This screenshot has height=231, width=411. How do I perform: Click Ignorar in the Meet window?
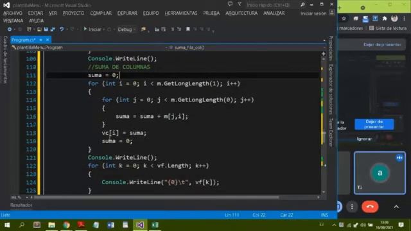pyautogui.click(x=364, y=139)
